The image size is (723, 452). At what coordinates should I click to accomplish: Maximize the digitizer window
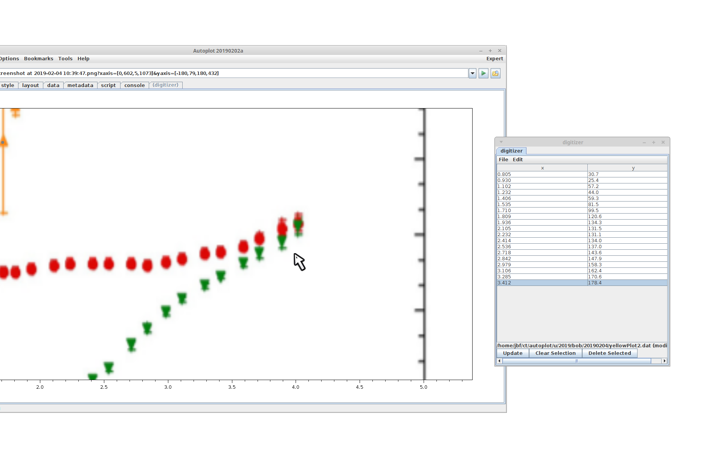click(x=654, y=142)
